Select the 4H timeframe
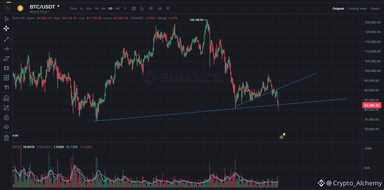 click(103, 9)
